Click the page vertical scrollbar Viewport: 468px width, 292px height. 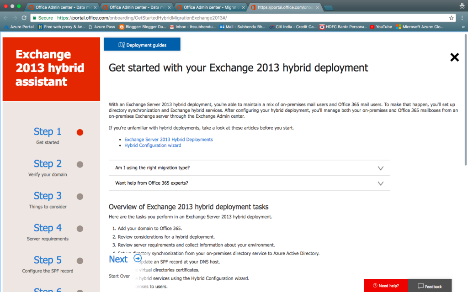(x=466, y=100)
